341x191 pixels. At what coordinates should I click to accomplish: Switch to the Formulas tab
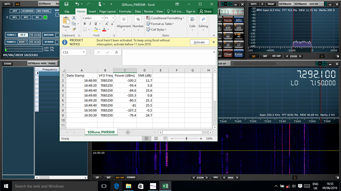pyautogui.click(x=125, y=12)
